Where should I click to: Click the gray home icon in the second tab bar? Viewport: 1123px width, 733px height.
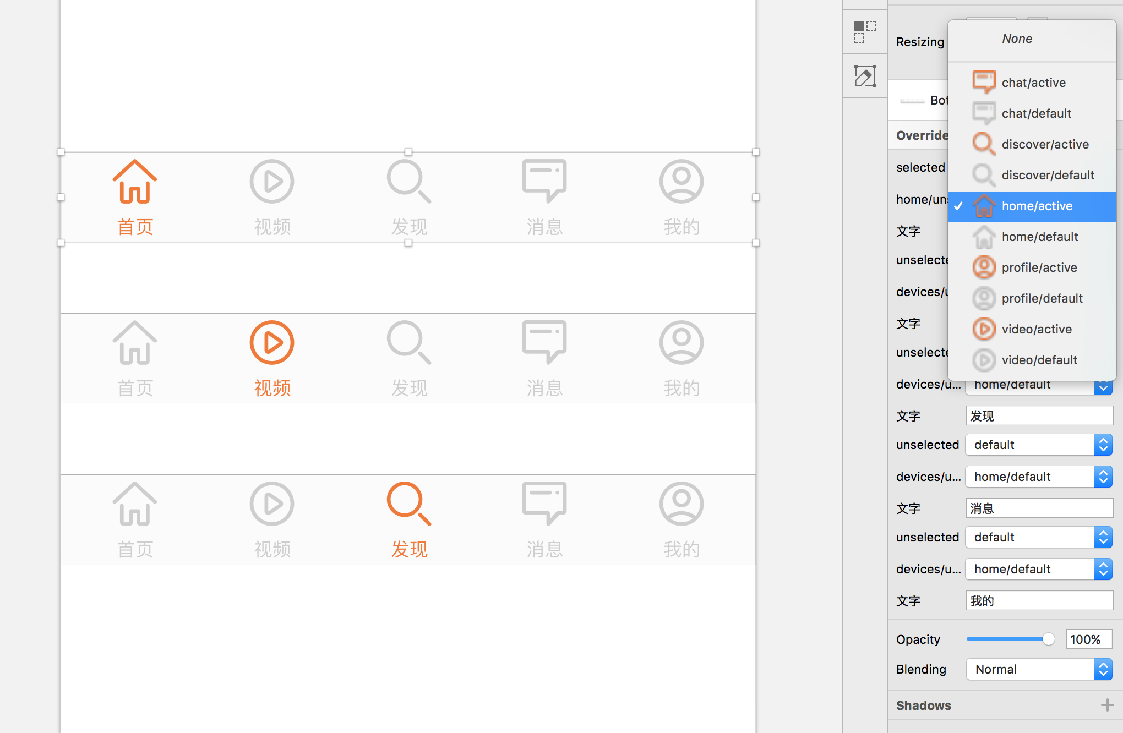pos(134,342)
